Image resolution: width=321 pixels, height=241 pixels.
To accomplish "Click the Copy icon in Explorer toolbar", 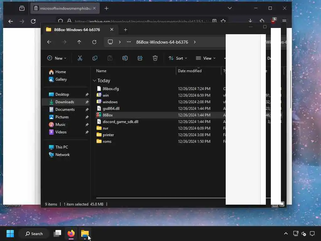I will (x=95, y=58).
